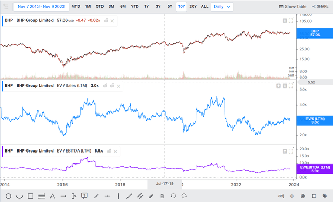Click the BHP 57.06 price axis label
Screen dimensions: 333x202
[315, 33]
